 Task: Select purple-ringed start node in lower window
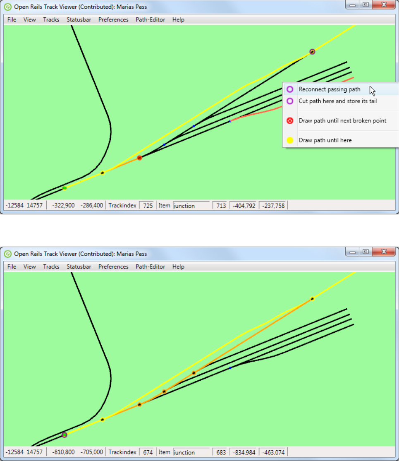pyautogui.click(x=65, y=435)
